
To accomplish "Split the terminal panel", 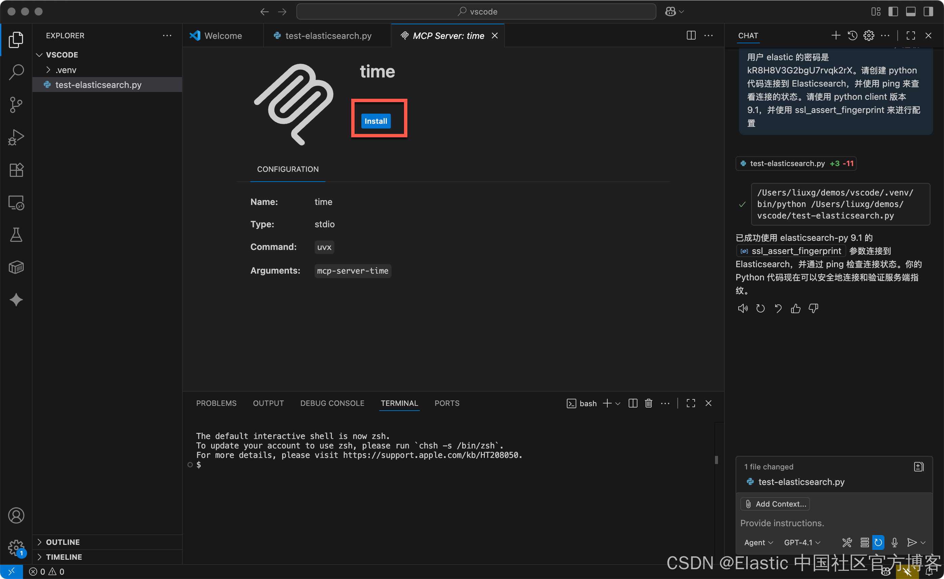I will 633,403.
